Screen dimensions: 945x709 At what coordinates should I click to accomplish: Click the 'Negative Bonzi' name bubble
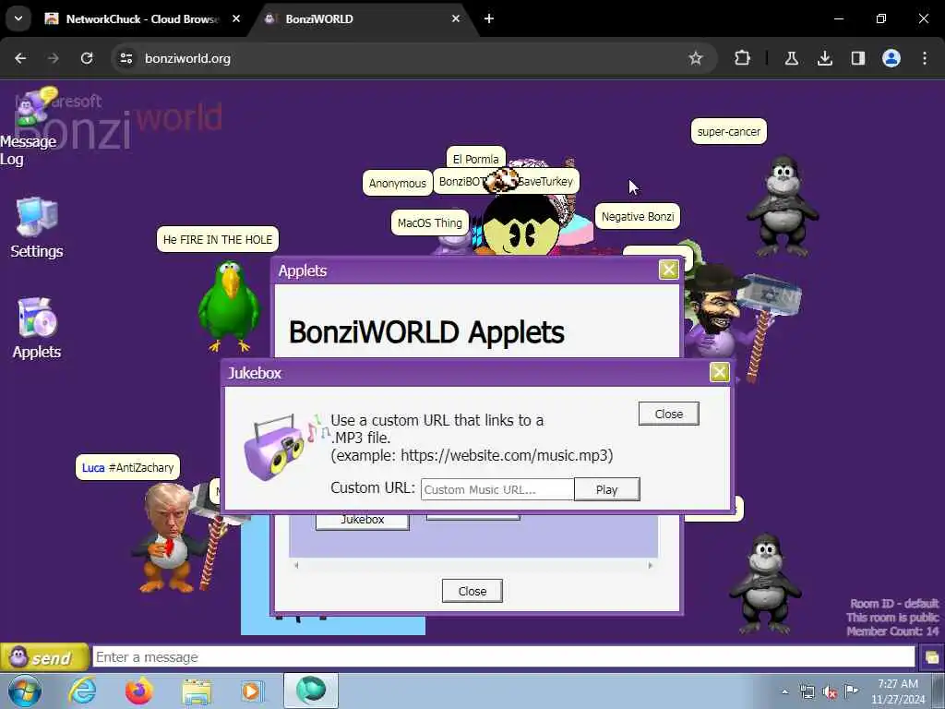click(638, 216)
